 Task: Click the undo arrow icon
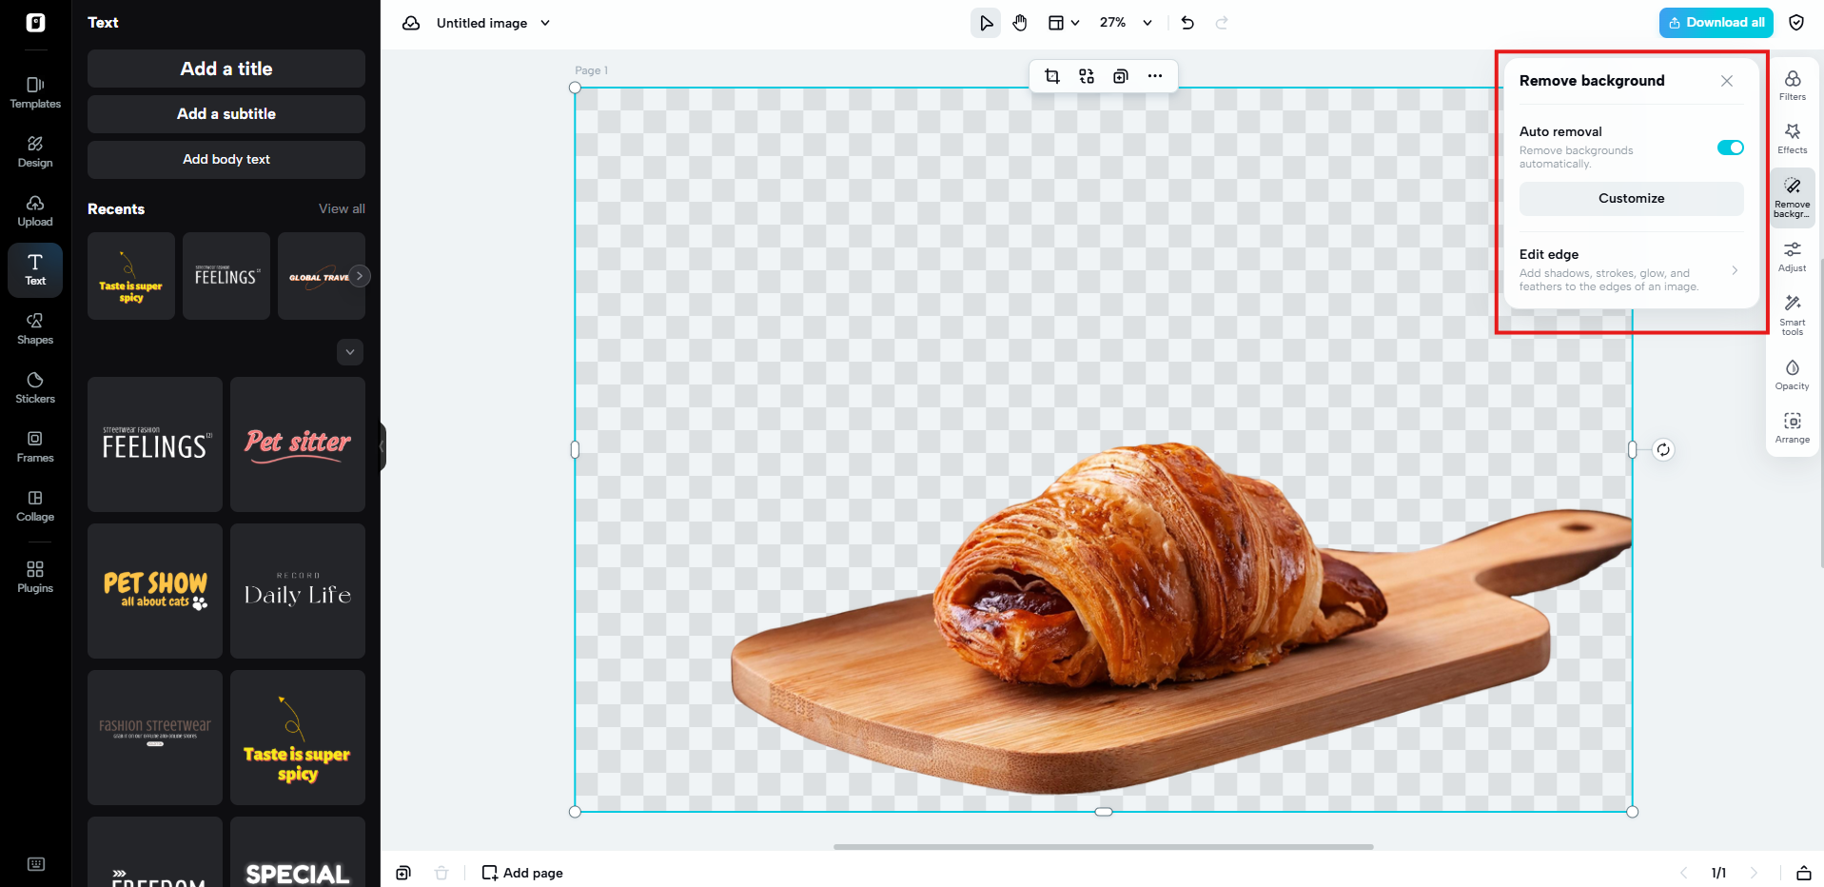click(1187, 23)
